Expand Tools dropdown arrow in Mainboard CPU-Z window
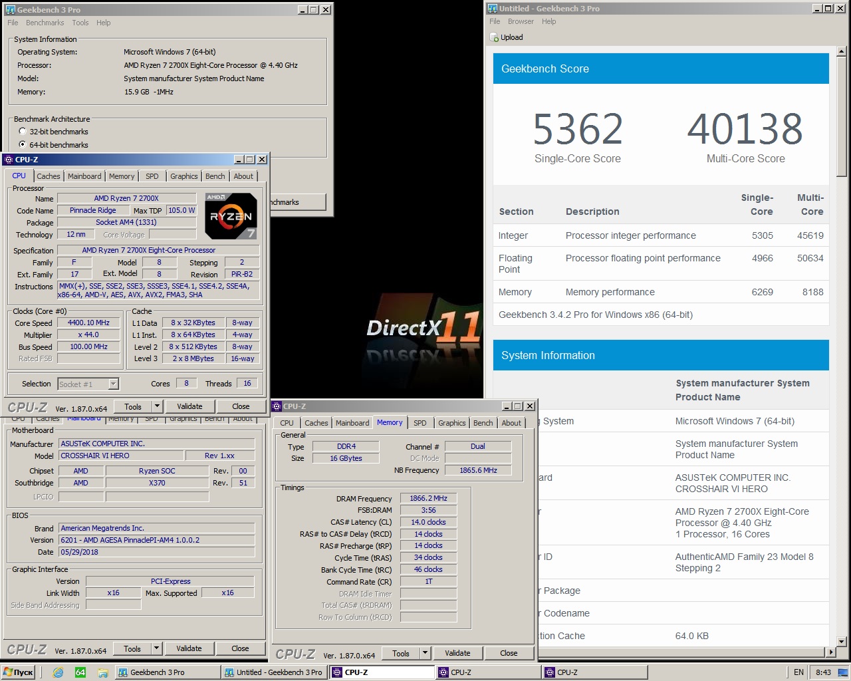Viewport: 851px width, 681px height. [x=157, y=648]
